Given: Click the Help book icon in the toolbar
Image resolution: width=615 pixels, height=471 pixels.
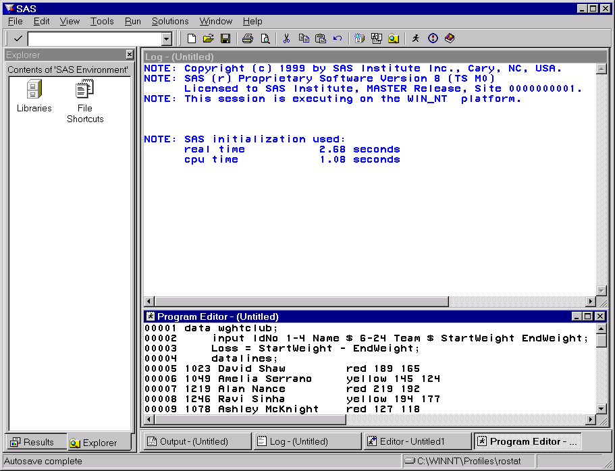Looking at the screenshot, I should click(450, 38).
